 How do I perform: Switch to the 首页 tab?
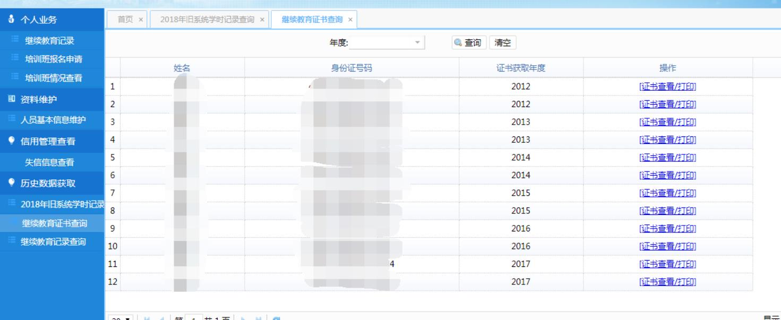click(125, 20)
